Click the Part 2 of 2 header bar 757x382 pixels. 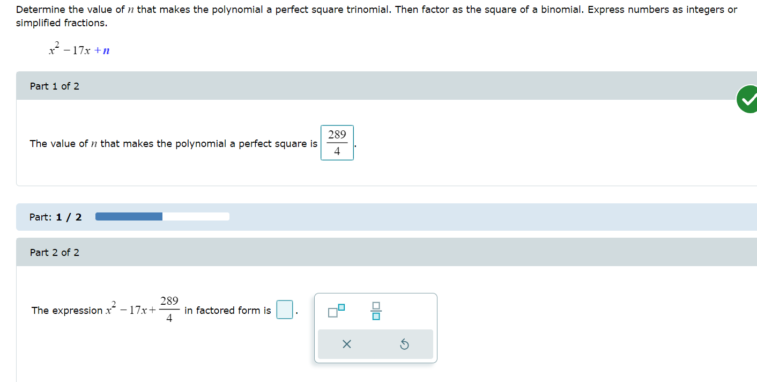[55, 252]
